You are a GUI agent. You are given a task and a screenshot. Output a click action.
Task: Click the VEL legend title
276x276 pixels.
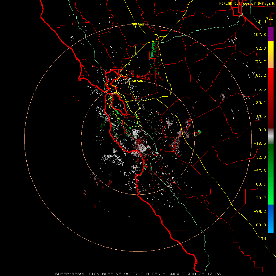point(269,18)
